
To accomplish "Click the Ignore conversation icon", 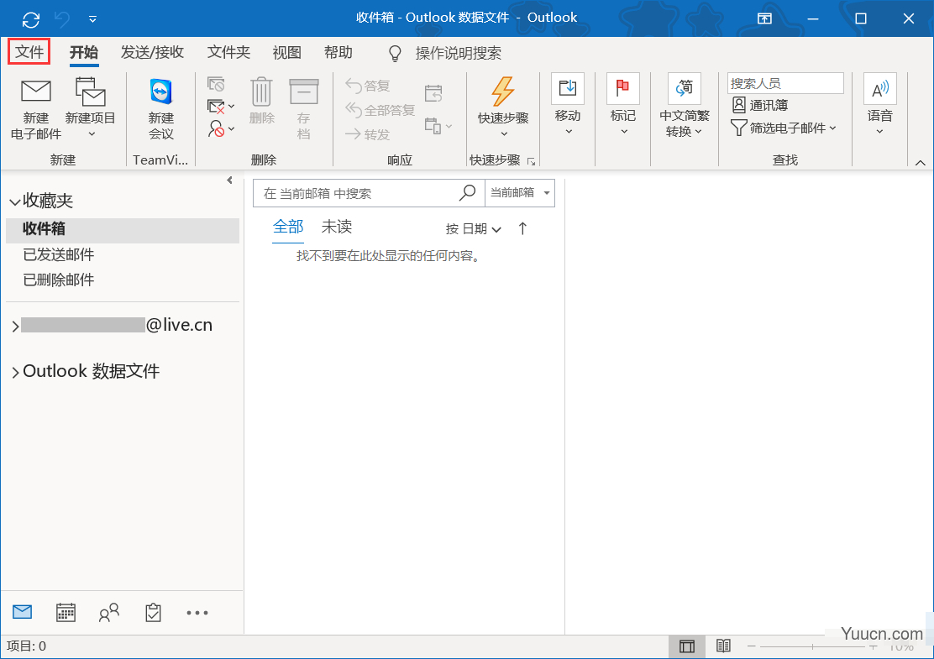I will (216, 84).
